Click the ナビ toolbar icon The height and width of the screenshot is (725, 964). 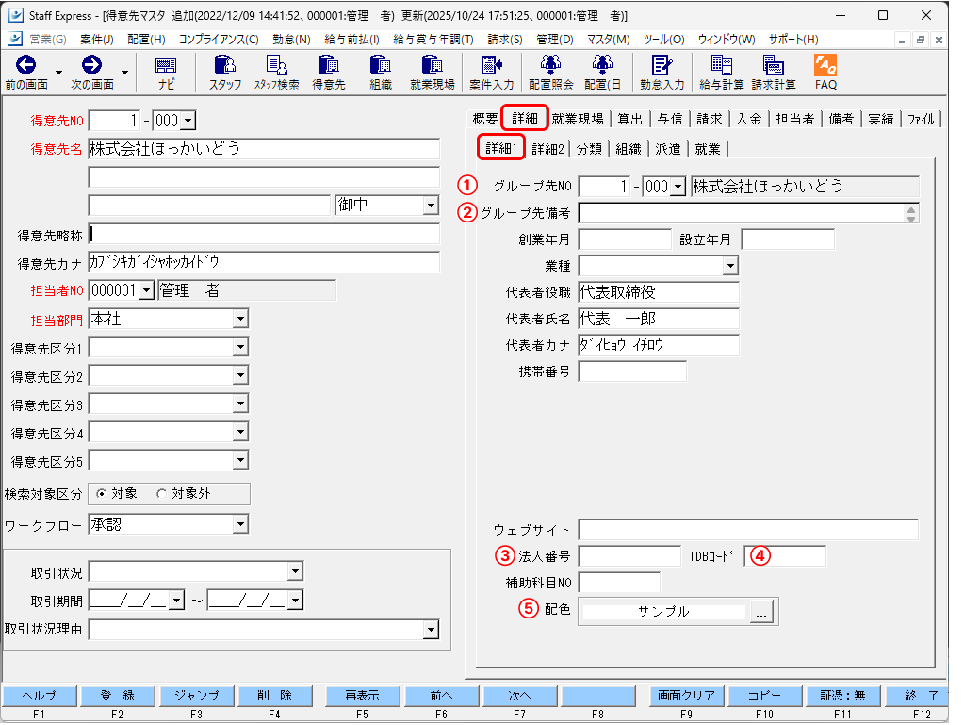(x=166, y=71)
